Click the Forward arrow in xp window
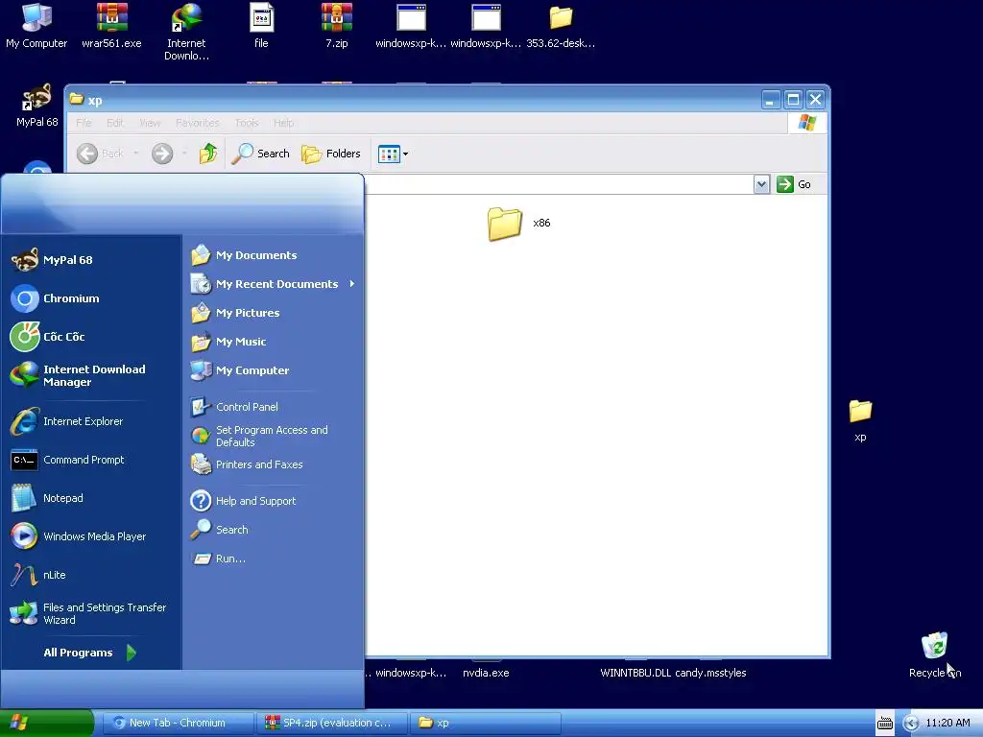The width and height of the screenshot is (983, 737). pos(162,154)
